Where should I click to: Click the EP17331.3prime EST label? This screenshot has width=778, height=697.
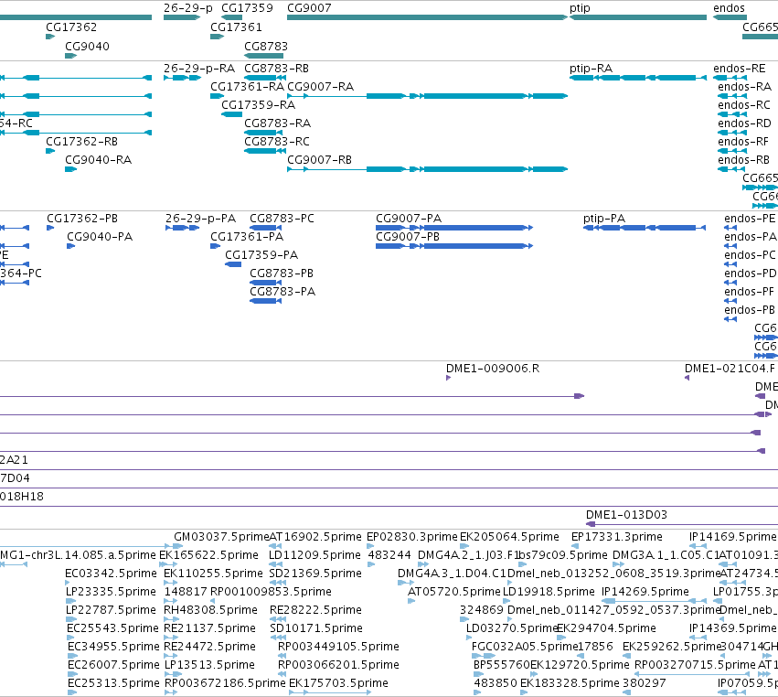coord(617,537)
